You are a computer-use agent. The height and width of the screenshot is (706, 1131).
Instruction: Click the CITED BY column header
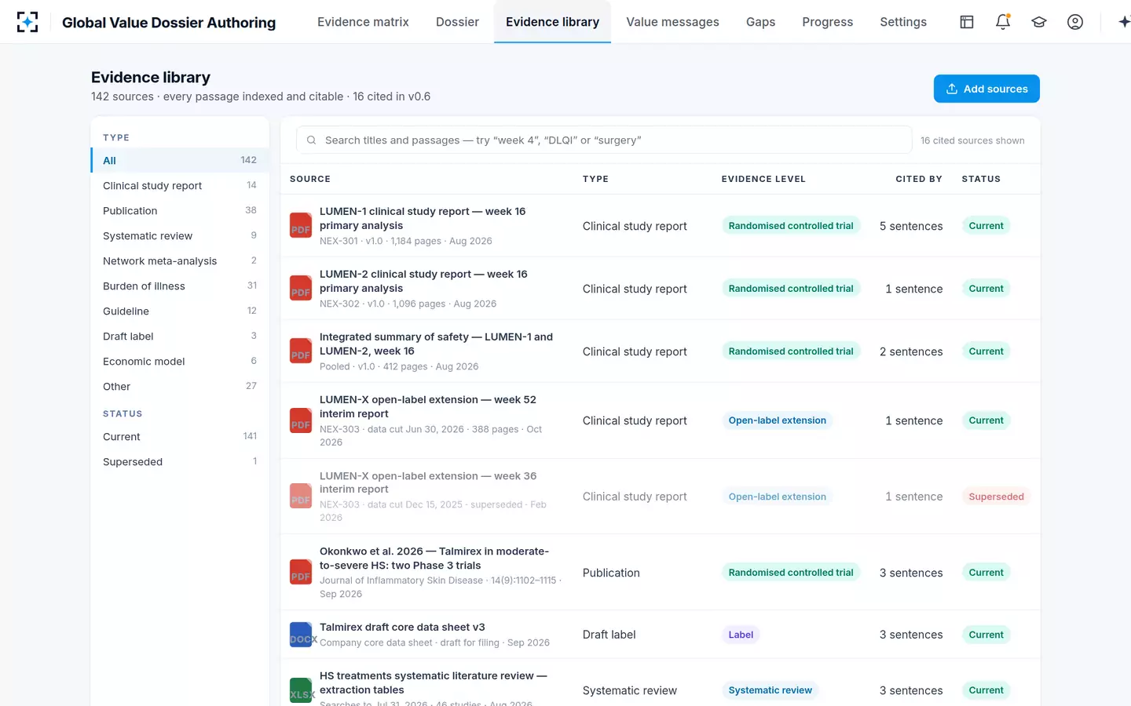click(919, 179)
